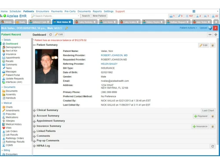
Task: Click the gear icon in Insurance Summary row
Action: pyautogui.click(x=213, y=126)
